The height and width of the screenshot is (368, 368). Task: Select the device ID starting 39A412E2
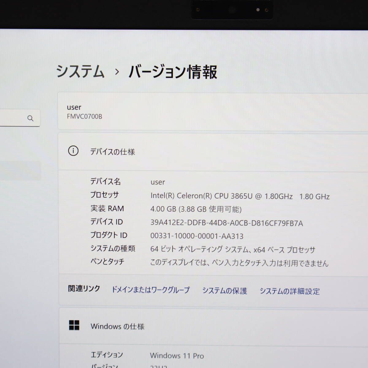pyautogui.click(x=227, y=223)
